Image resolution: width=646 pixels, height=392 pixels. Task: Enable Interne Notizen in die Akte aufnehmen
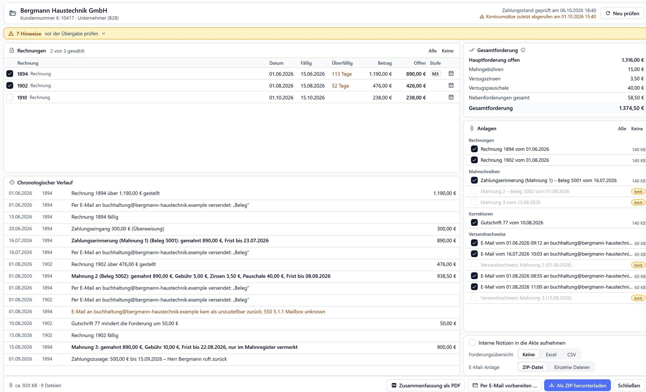(472, 343)
